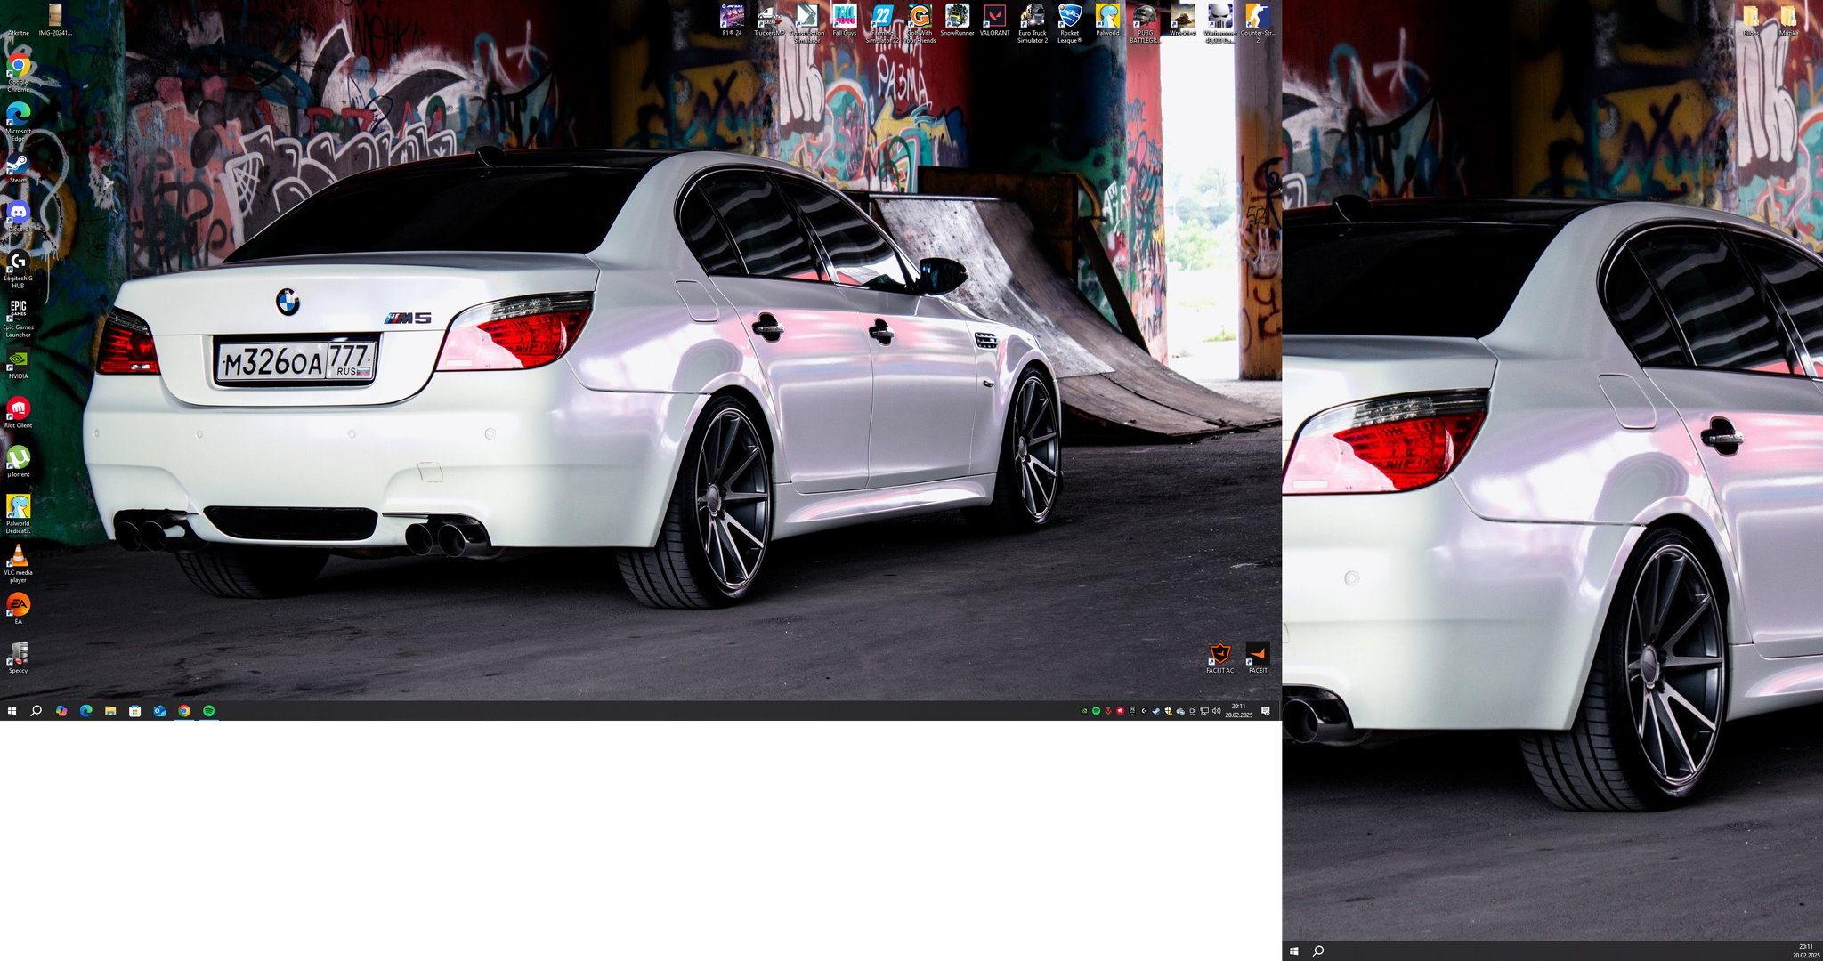Viewport: 1823px width, 961px height.
Task: Select Construction Simulator shortcut
Action: 806,23
